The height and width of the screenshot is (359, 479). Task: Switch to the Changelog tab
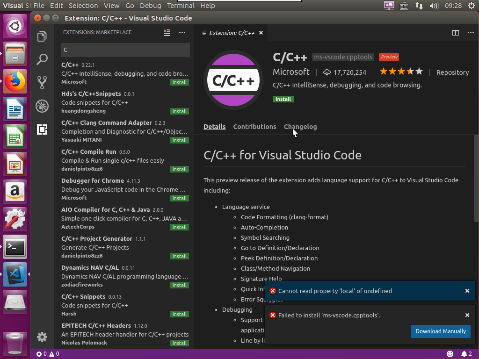pyautogui.click(x=300, y=127)
